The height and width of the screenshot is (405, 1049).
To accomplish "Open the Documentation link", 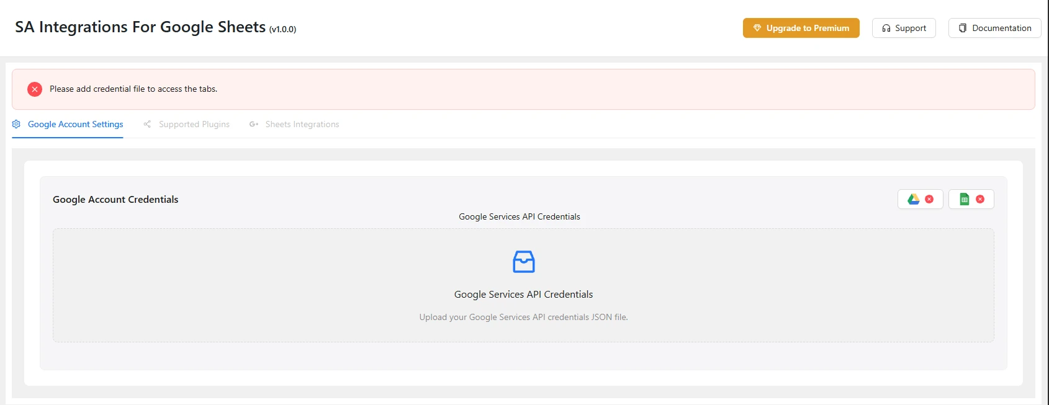I will point(994,28).
